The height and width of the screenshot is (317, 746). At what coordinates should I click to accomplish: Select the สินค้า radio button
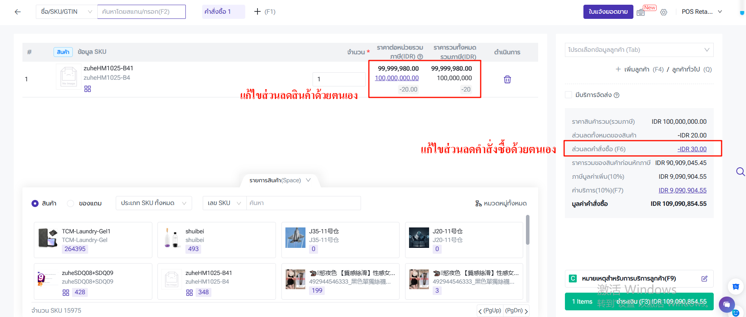35,203
